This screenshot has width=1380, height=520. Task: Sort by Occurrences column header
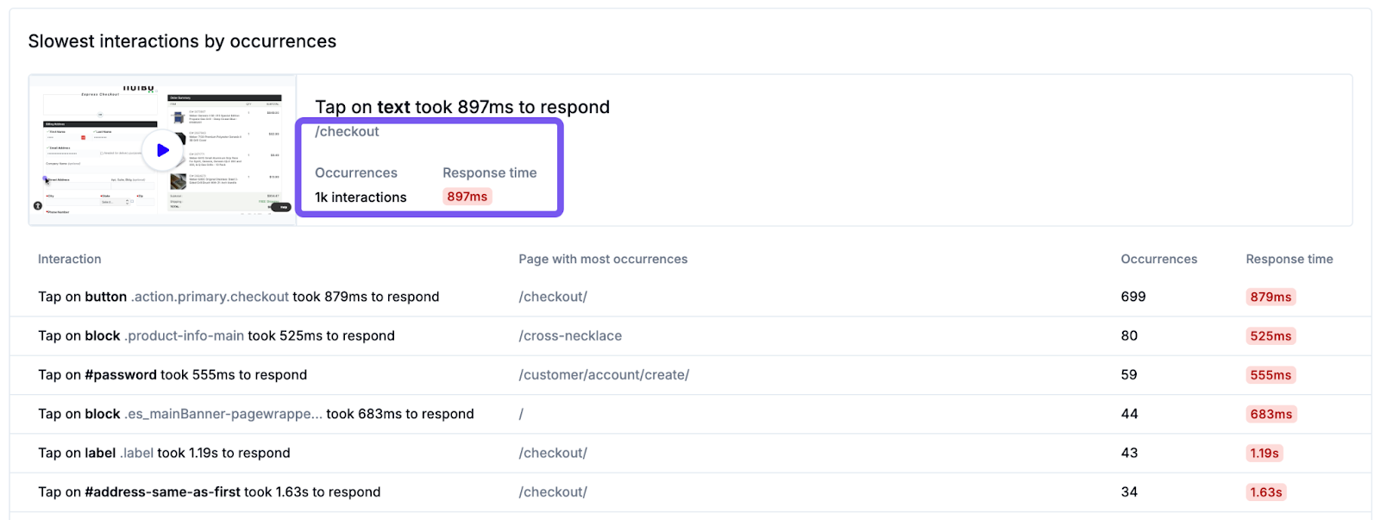pos(1158,259)
